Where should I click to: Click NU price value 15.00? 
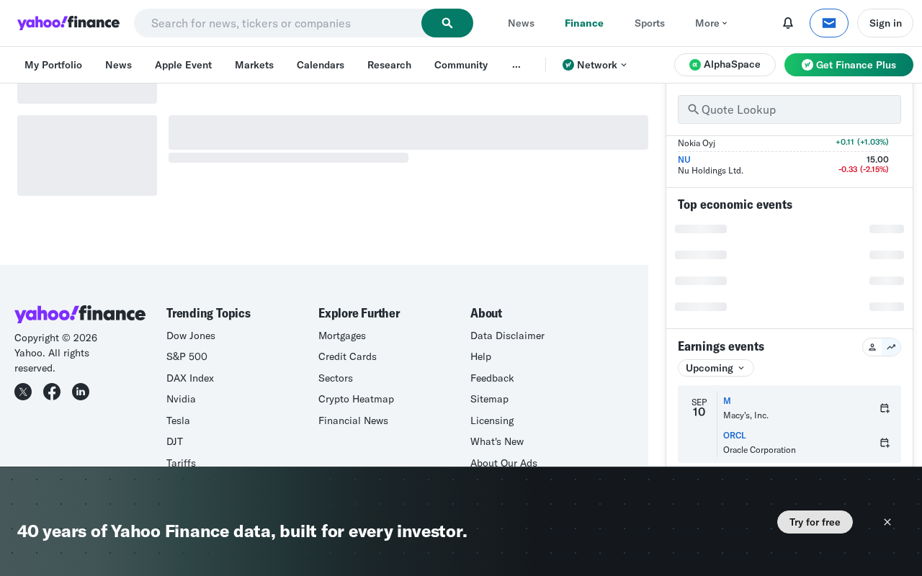tap(877, 159)
